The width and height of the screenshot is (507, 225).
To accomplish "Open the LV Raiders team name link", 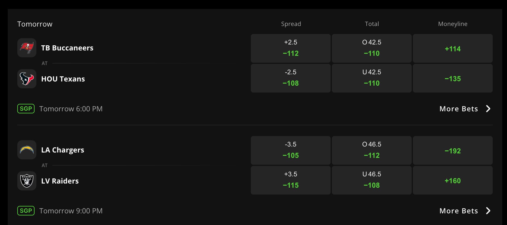I will pyautogui.click(x=60, y=181).
